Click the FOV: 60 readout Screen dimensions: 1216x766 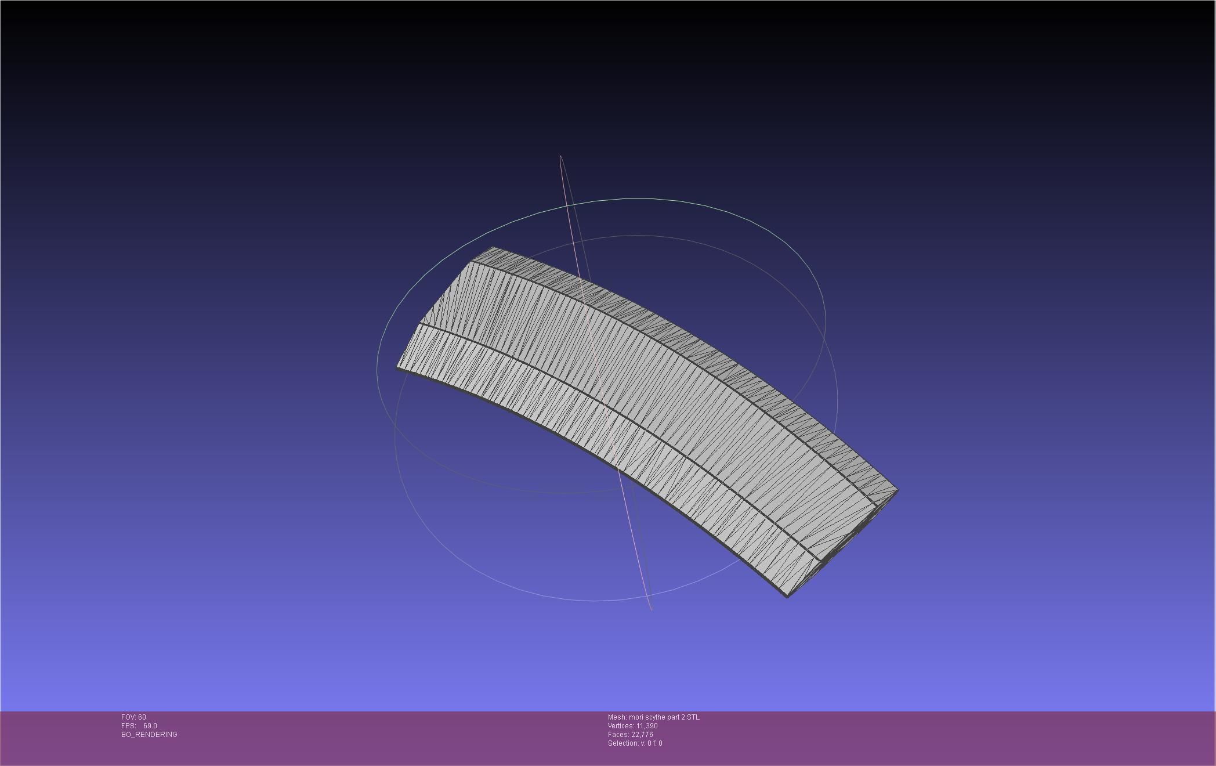[x=133, y=717]
